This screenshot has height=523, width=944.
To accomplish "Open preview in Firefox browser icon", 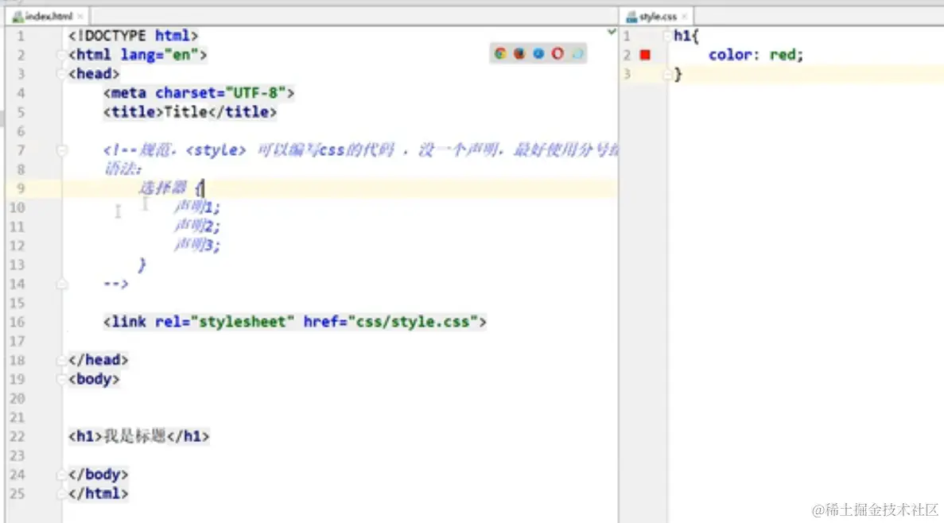I will point(519,53).
